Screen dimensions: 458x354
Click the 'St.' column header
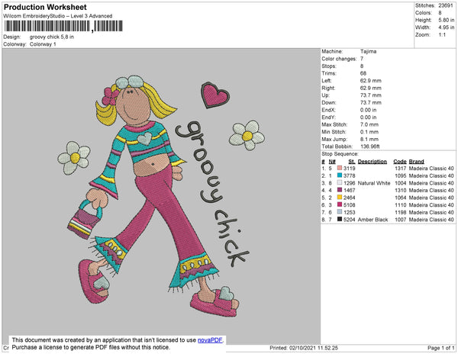tap(352, 162)
